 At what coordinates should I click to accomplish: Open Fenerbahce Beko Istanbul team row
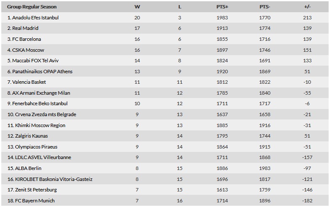coord(164,103)
